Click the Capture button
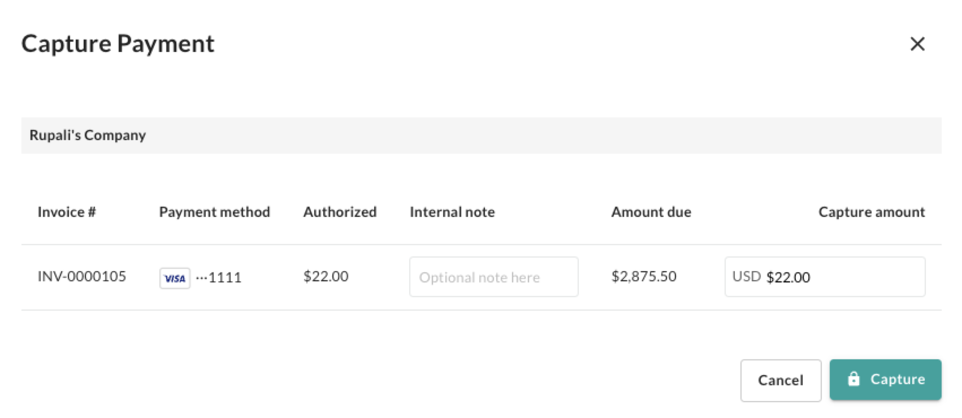962x418 pixels. point(885,380)
